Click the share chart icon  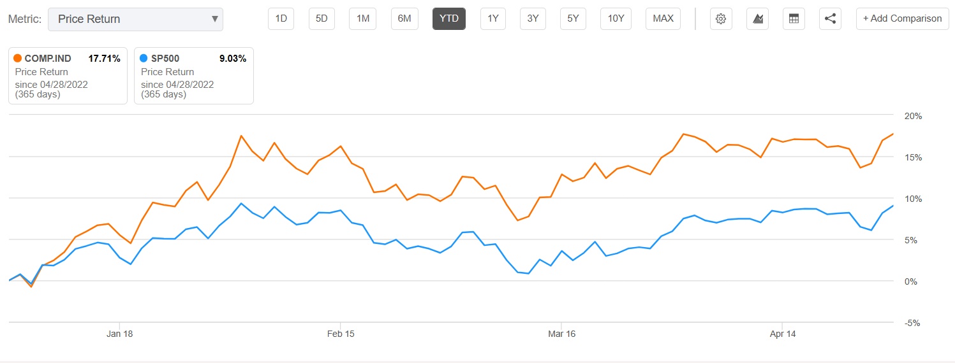(831, 18)
